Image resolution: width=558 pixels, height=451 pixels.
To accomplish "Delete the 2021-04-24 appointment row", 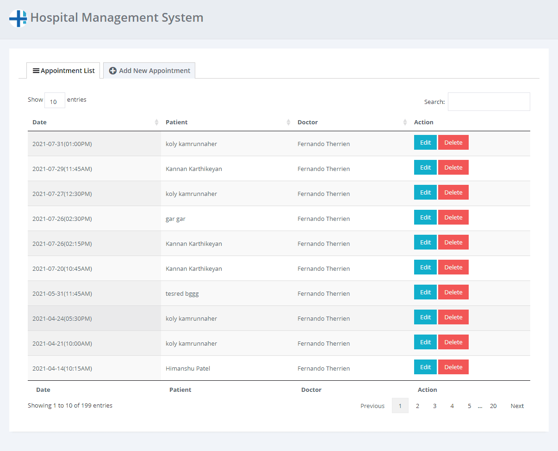I will pyautogui.click(x=453, y=317).
